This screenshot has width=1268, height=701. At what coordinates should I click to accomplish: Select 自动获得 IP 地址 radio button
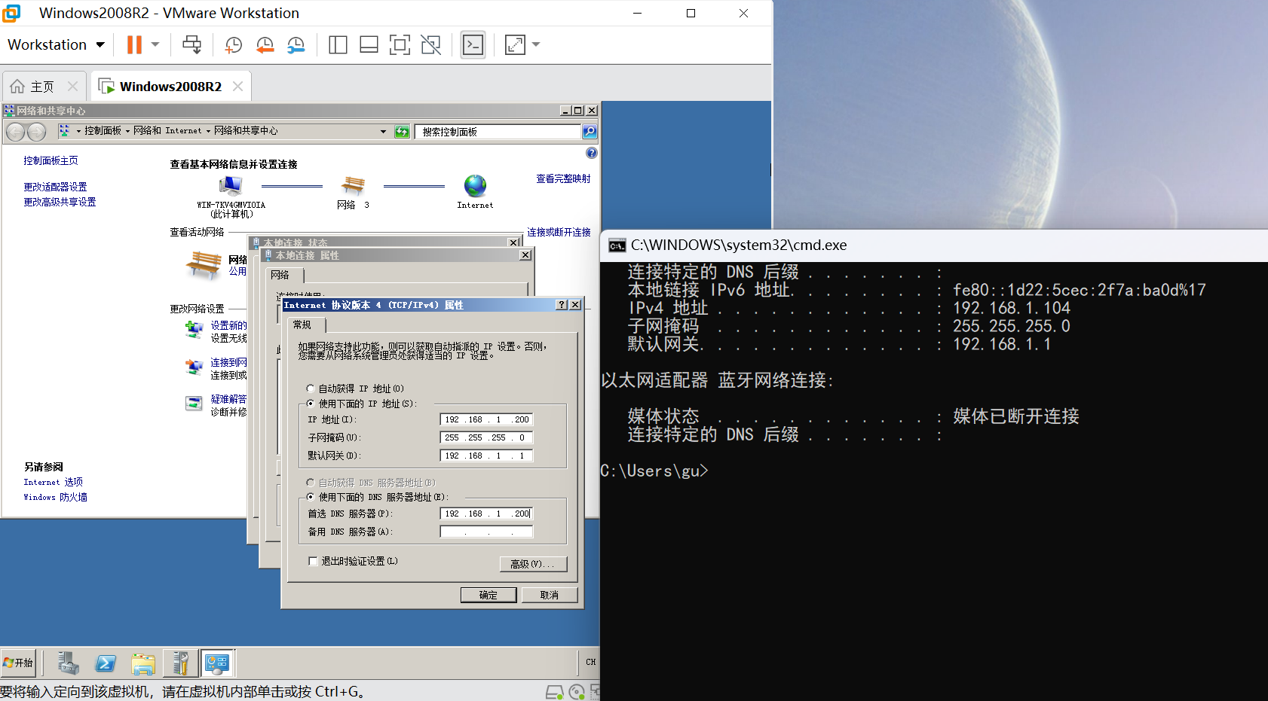click(x=311, y=389)
